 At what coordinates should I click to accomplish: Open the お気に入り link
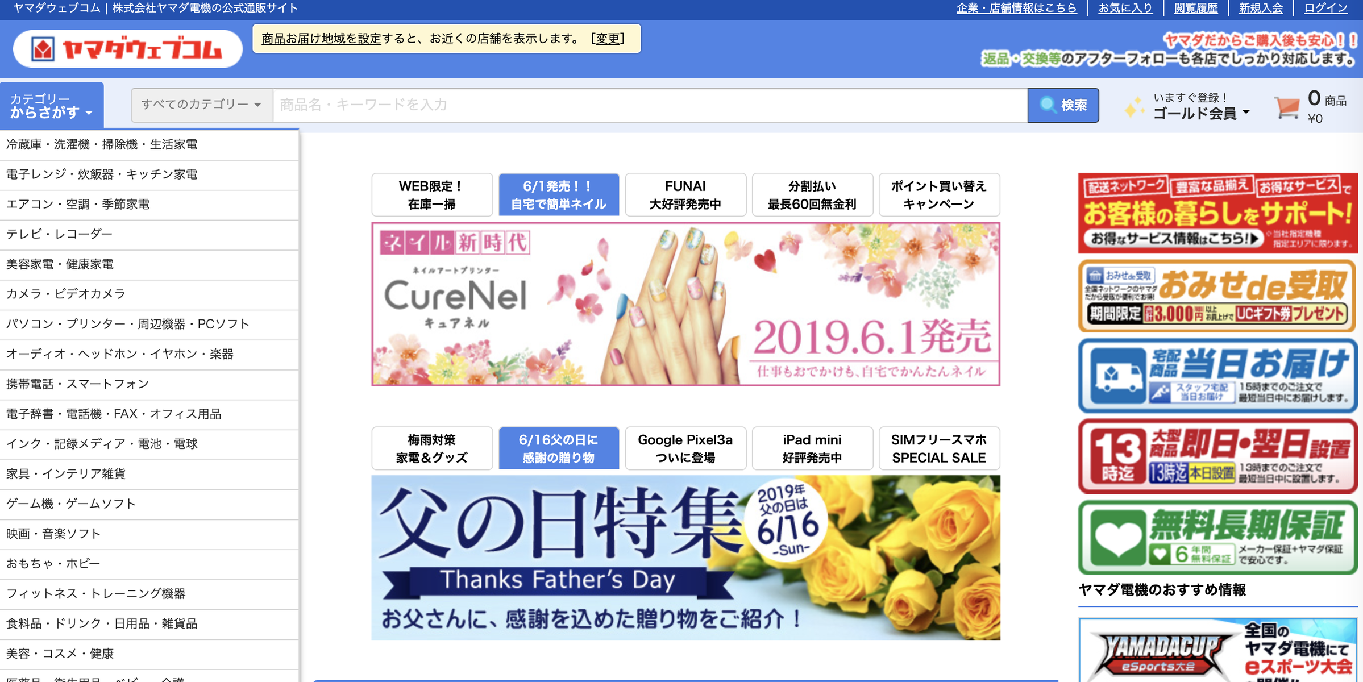click(x=1125, y=8)
